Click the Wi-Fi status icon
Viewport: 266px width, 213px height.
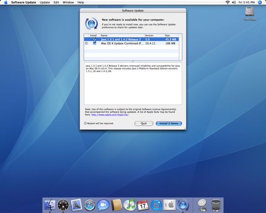point(227,3)
